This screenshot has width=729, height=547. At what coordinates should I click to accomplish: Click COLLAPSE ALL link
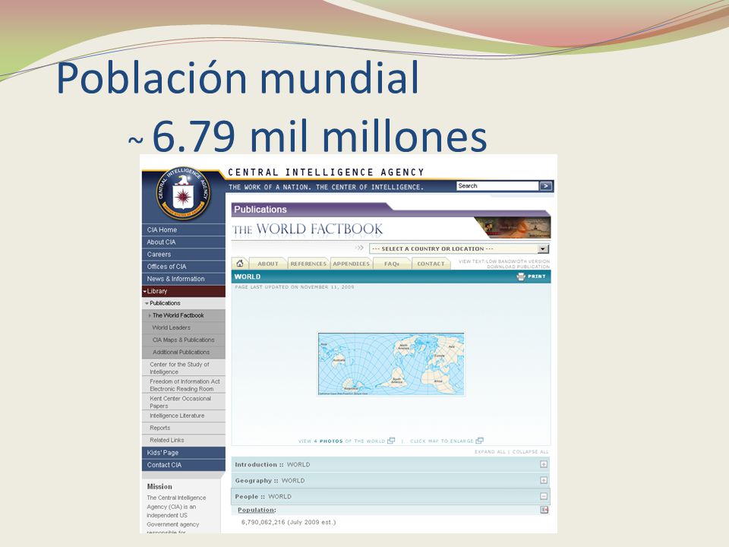531,451
